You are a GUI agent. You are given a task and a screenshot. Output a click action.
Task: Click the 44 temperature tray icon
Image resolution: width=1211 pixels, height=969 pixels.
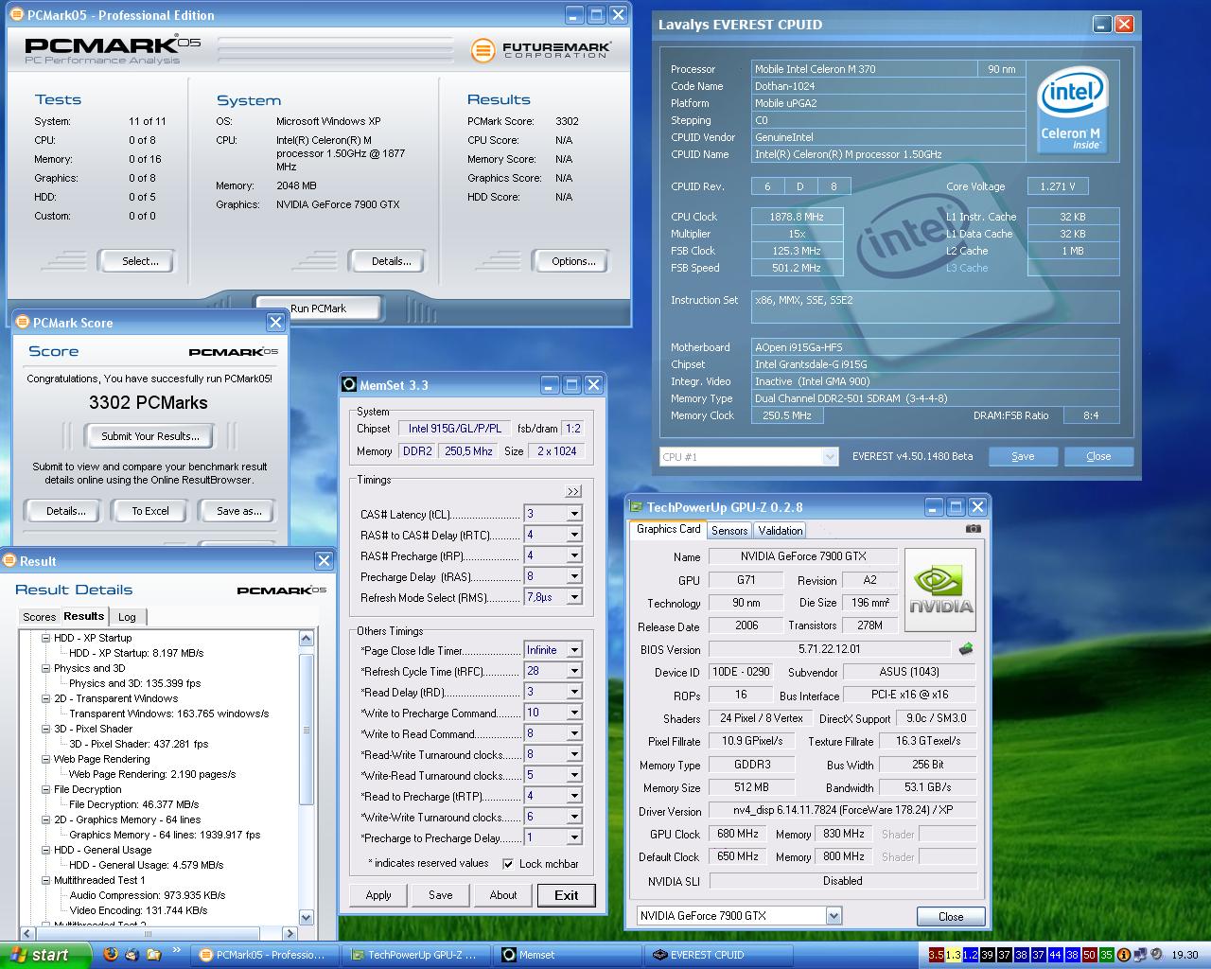tap(1055, 955)
